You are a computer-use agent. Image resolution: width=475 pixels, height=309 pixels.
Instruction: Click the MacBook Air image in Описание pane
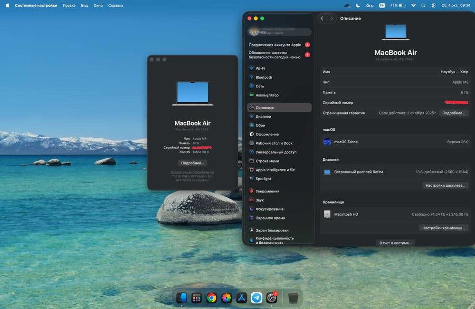(395, 32)
